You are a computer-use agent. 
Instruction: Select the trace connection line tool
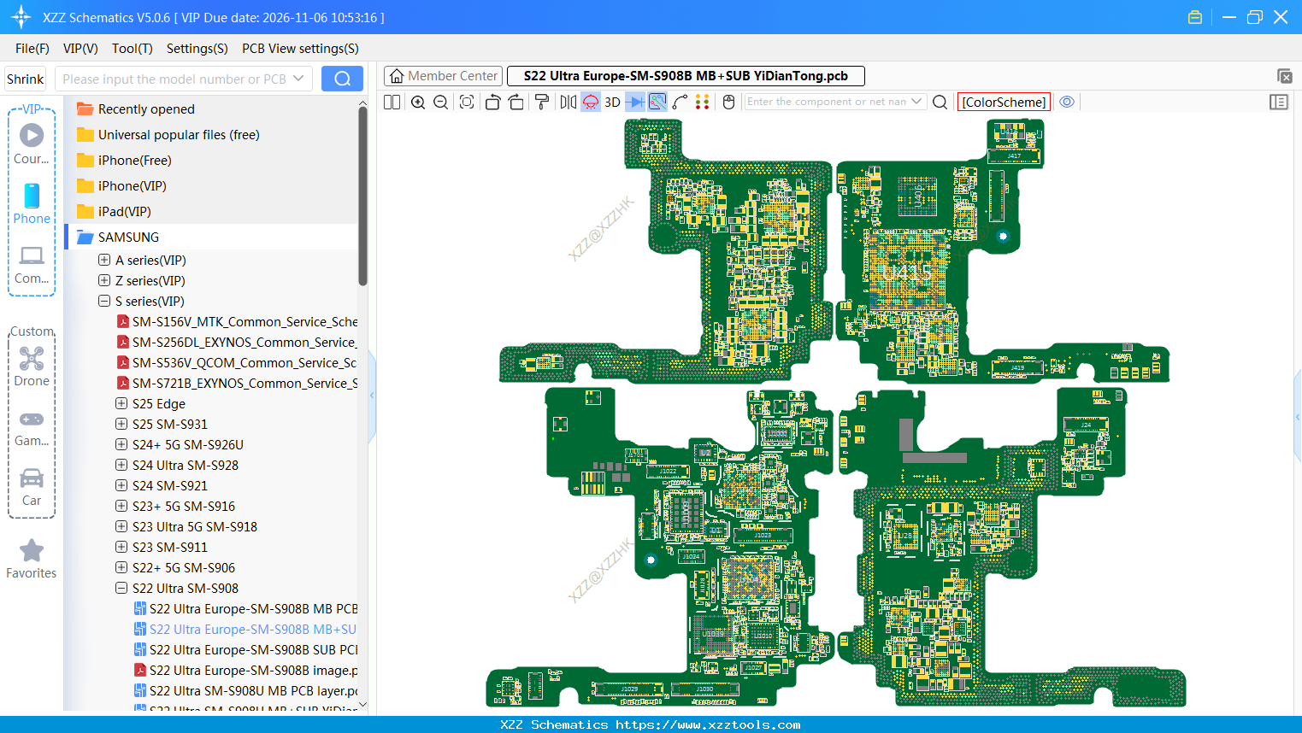tap(680, 103)
